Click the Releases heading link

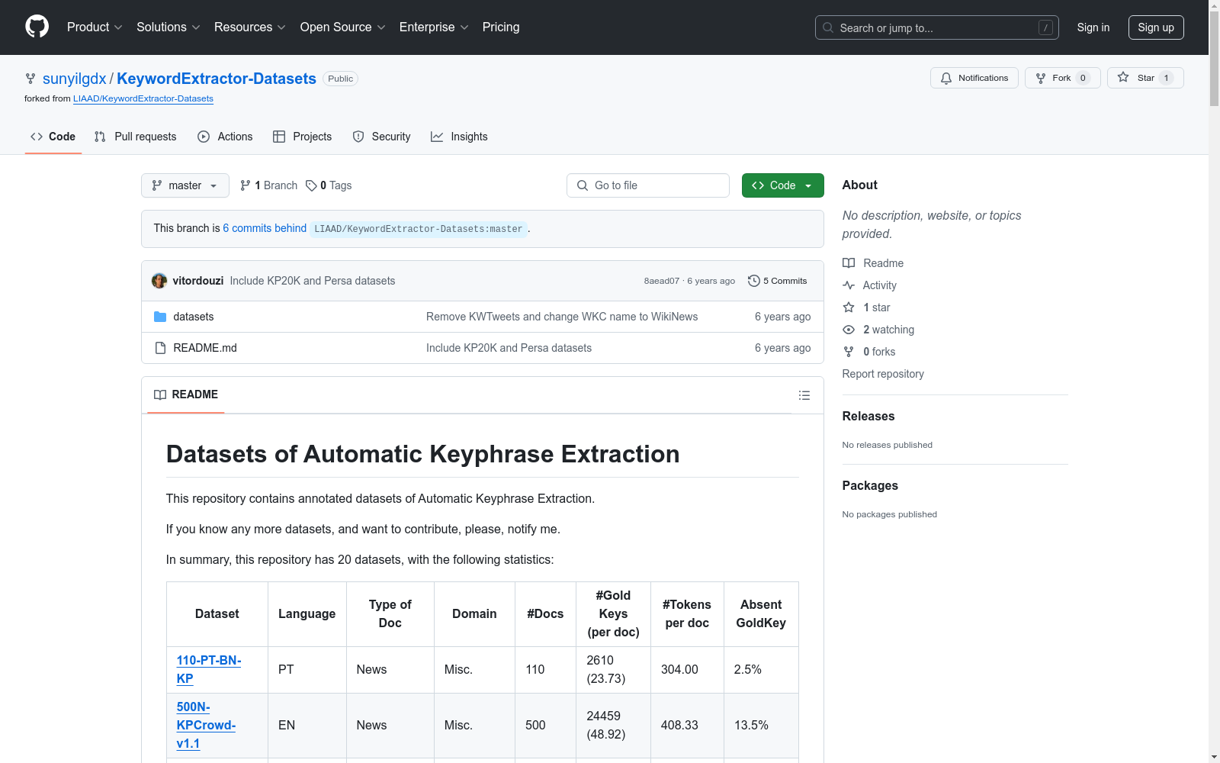click(x=868, y=416)
